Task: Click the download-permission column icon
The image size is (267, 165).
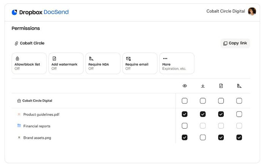Action: [x=203, y=86]
